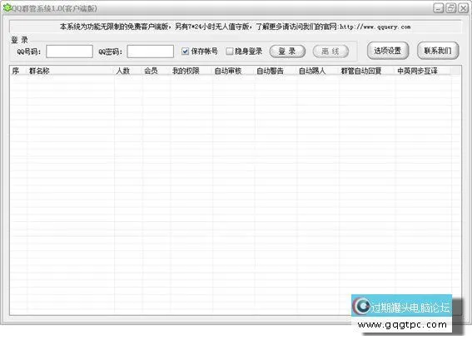472x340 pixels.
Task: Uncheck the 保存帐号 checkbox
Action: click(x=185, y=52)
